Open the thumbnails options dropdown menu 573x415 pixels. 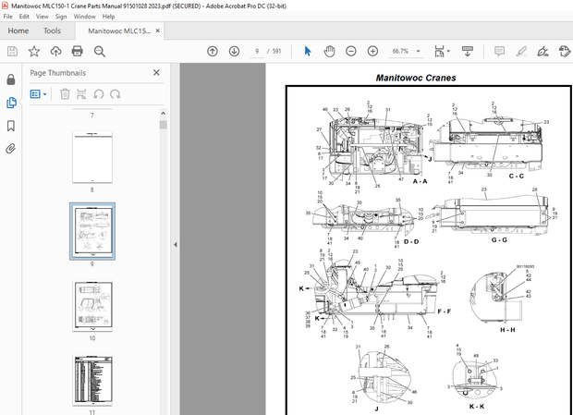(x=38, y=94)
